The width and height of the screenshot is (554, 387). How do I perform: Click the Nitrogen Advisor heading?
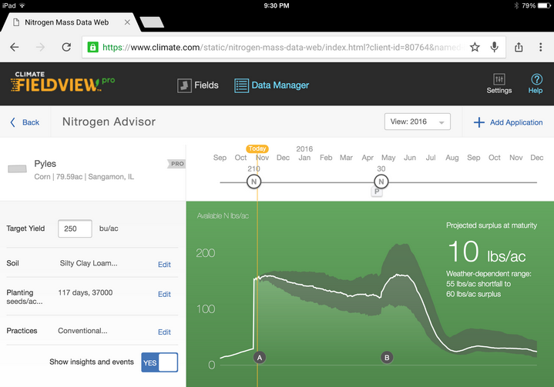click(x=109, y=122)
